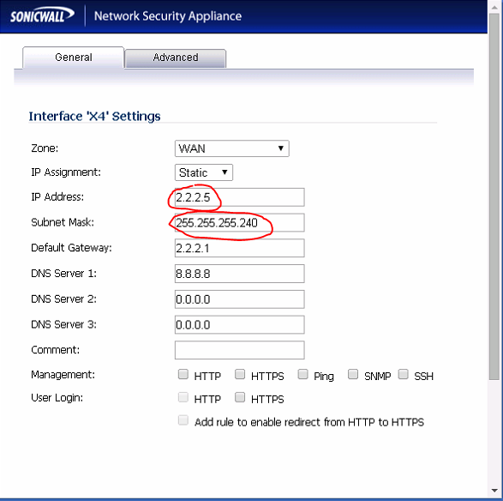Click the DNS Server 2 field
The height and width of the screenshot is (501, 503).
(240, 299)
